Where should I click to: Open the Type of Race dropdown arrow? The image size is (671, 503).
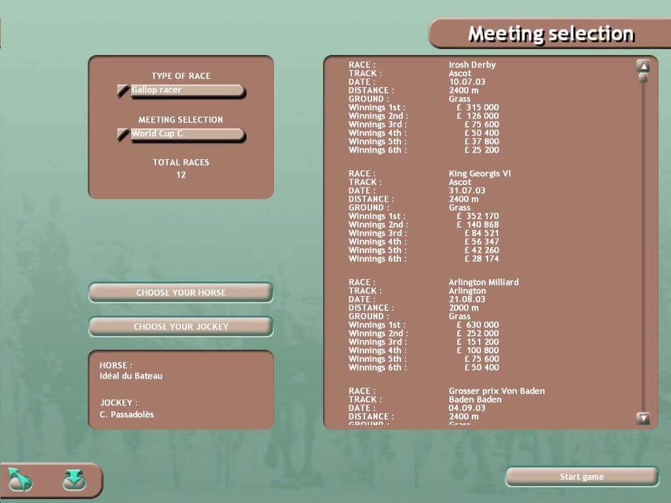(123, 90)
